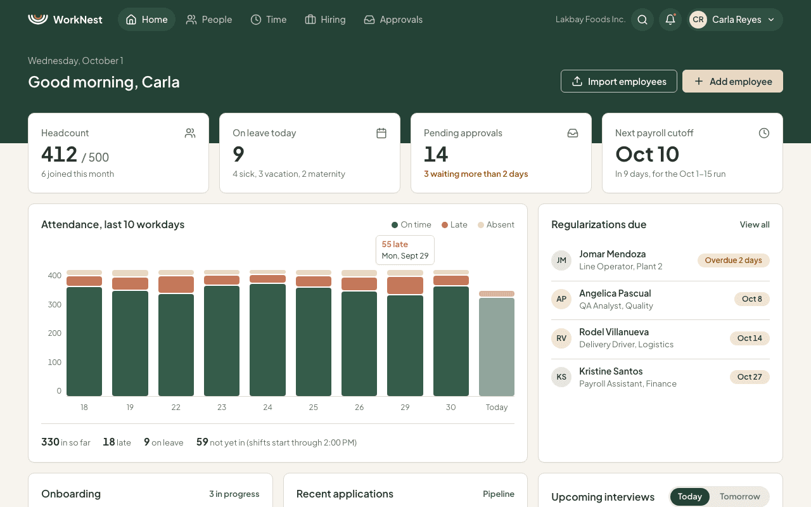Open the People section

click(209, 20)
